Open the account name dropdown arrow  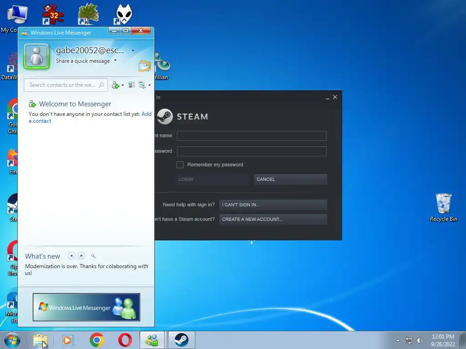[133, 51]
